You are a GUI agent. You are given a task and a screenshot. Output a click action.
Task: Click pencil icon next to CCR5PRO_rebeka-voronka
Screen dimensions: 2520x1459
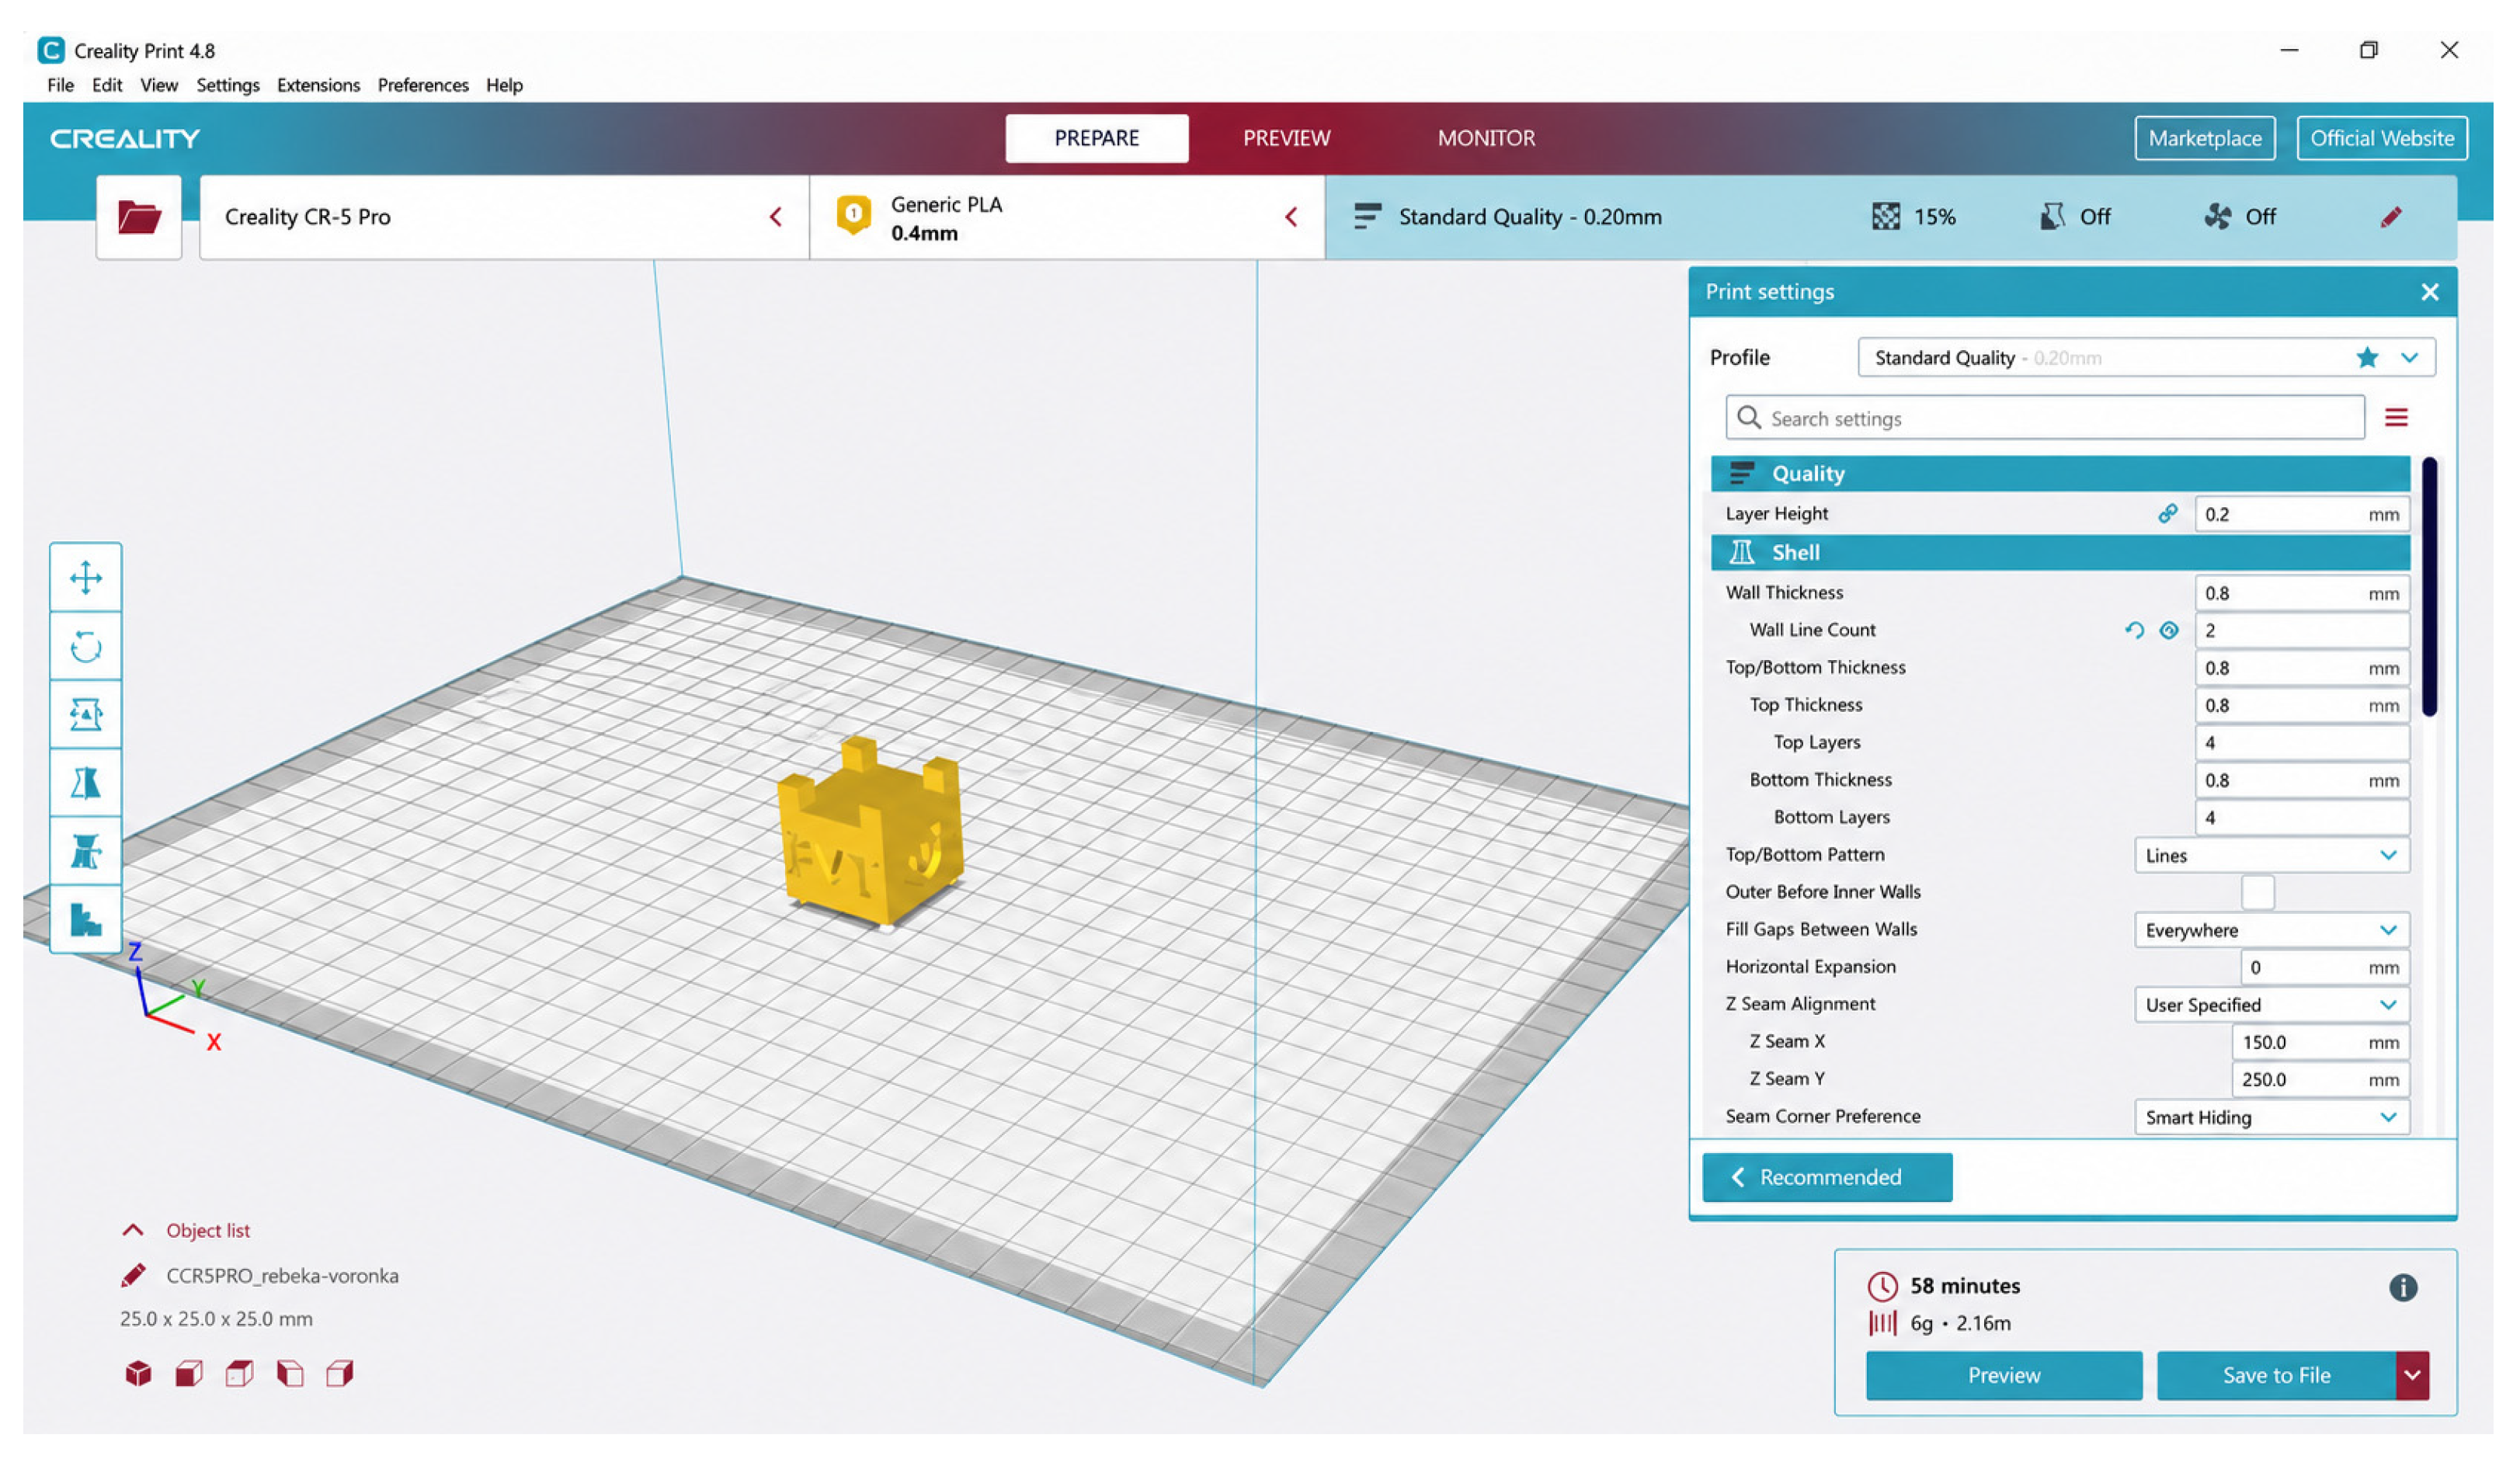133,1275
